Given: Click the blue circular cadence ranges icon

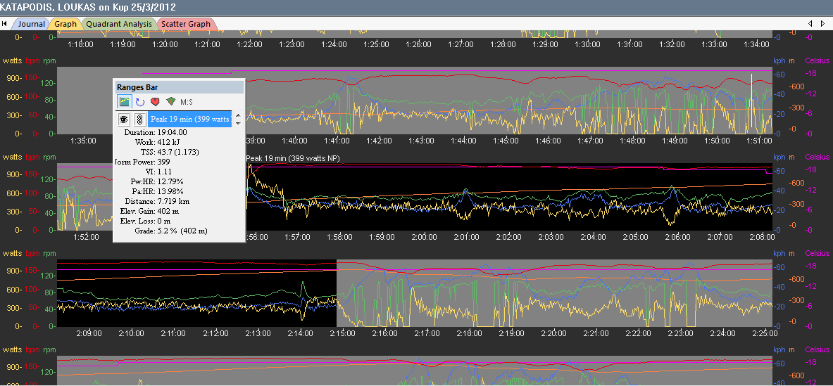Looking at the screenshot, I should click(x=139, y=102).
